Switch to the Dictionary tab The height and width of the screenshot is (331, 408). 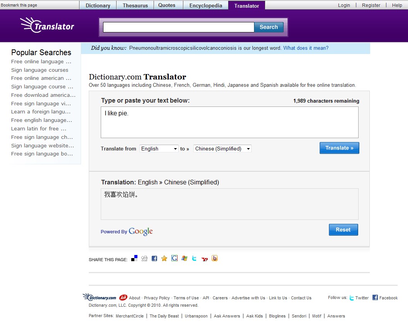click(98, 5)
